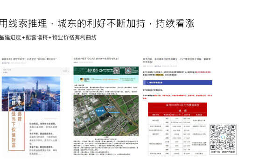
Task: Open the satellite aerial map image
Action: click(x=106, y=116)
